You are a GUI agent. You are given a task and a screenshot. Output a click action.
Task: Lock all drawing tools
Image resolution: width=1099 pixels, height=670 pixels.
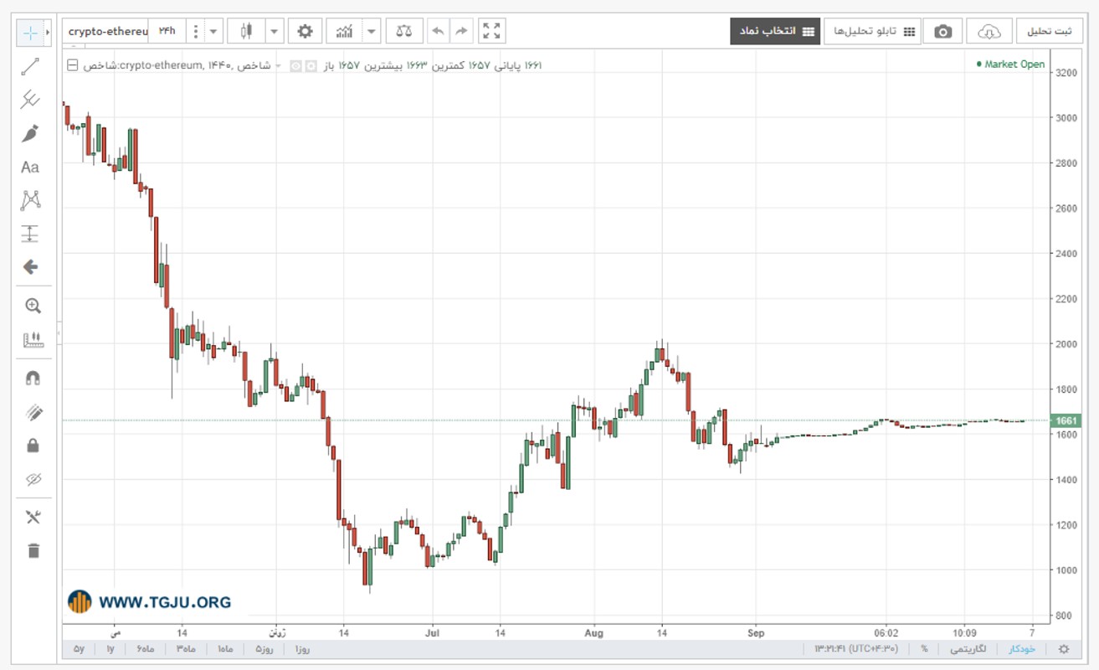(33, 446)
